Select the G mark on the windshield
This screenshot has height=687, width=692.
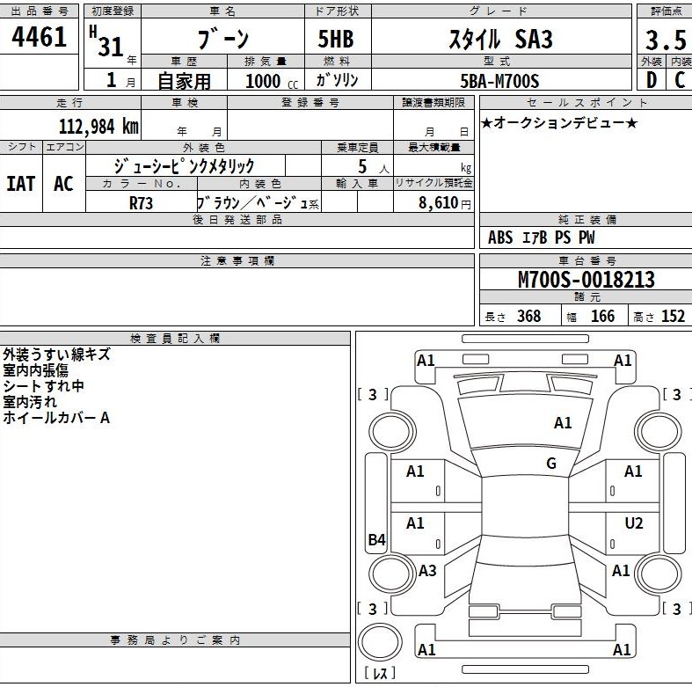click(551, 464)
